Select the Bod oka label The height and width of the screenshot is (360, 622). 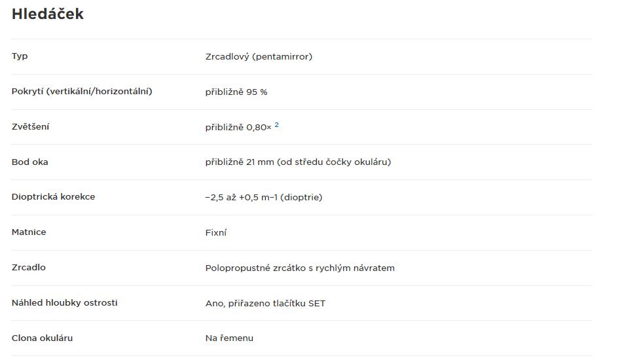[x=29, y=162]
